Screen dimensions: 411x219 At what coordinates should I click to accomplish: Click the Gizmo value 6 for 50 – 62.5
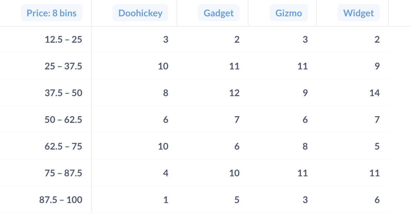click(305, 119)
